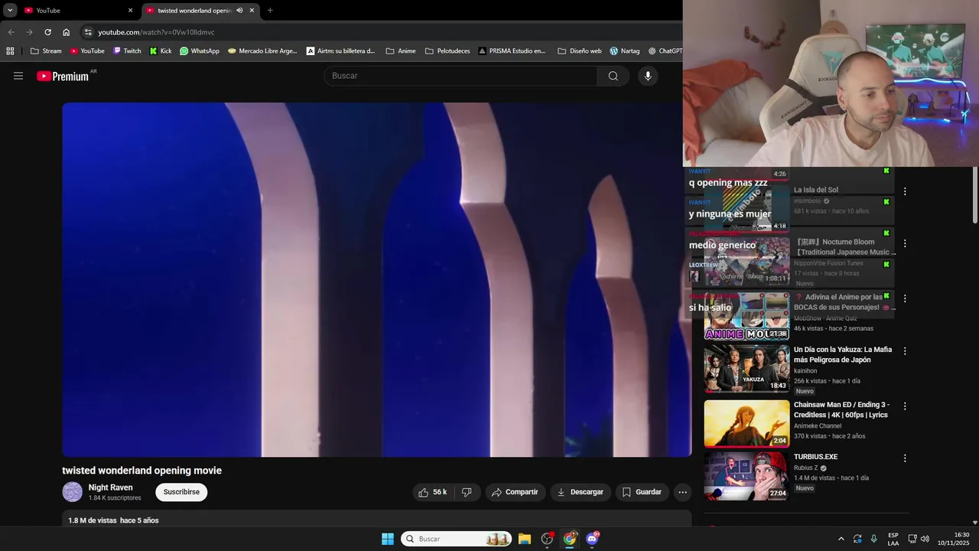The image size is (979, 551).
Task: Open Night Raven channel avatar
Action: [72, 492]
